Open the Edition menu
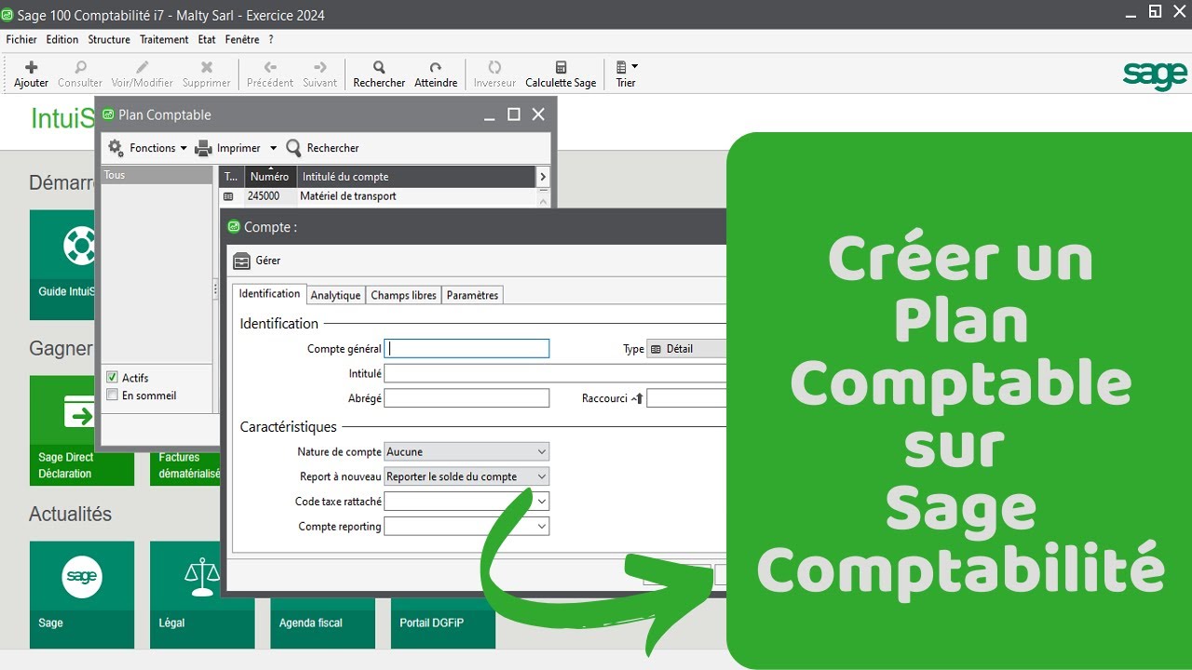Viewport: 1192px width, 670px height. (62, 40)
